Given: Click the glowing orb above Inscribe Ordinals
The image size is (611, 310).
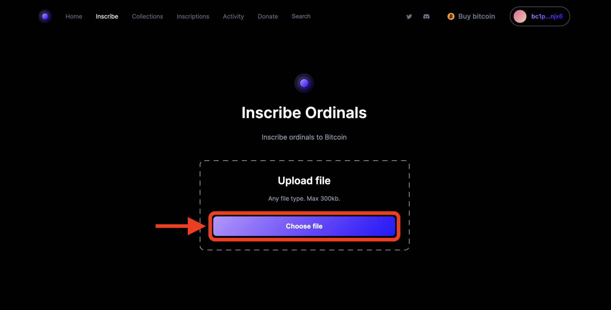Looking at the screenshot, I should click(304, 83).
